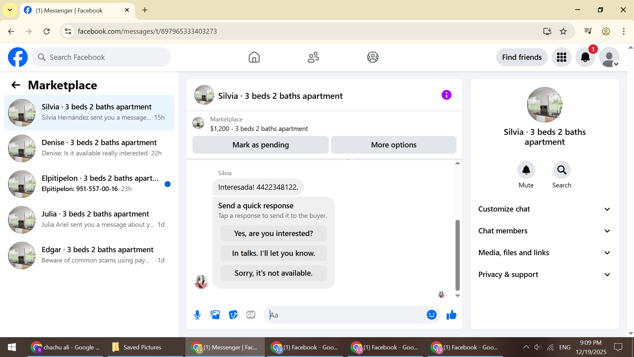
Task: Search in conversation with magnifier icon
Action: [x=562, y=170]
